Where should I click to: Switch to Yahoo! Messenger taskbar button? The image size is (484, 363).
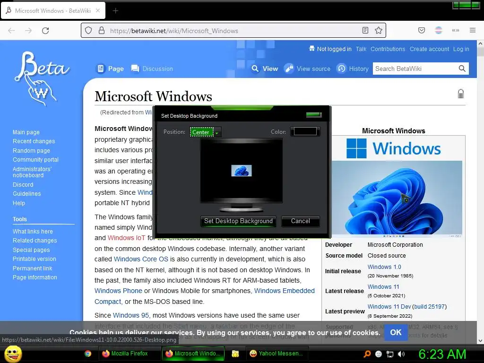(x=278, y=354)
